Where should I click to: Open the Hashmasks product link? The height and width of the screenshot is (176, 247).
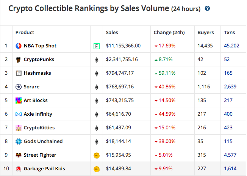(38, 73)
